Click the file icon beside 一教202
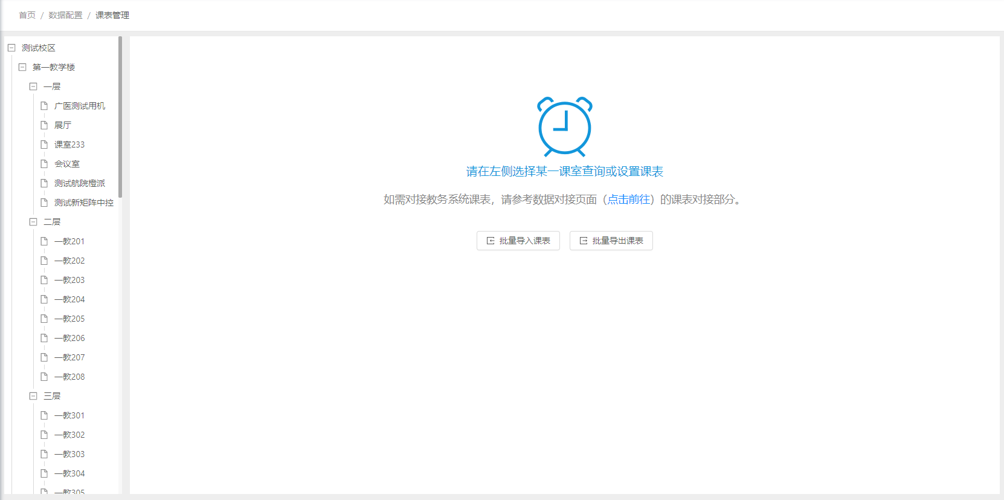Viewport: 1004px width, 500px height. coord(44,261)
